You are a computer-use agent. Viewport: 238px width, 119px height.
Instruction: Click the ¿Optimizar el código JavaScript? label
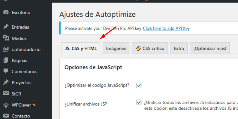pyautogui.click(x=97, y=85)
